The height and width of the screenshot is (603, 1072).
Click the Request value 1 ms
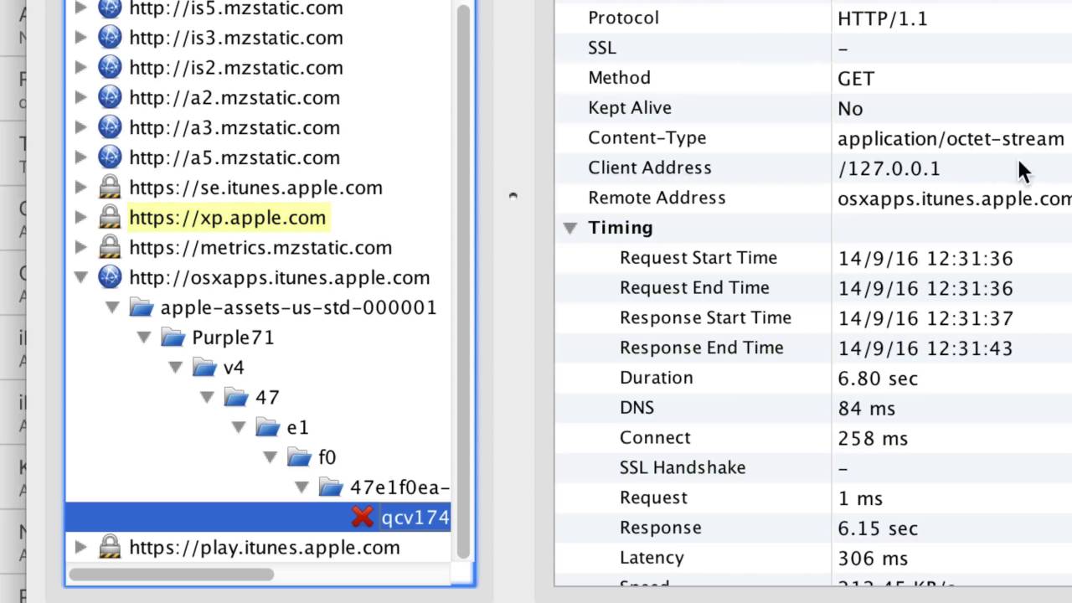click(x=860, y=498)
